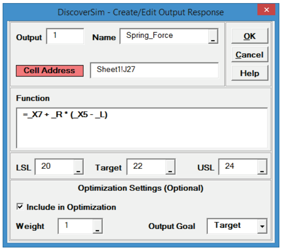The height and width of the screenshot is (251, 282).
Task: Focus the Output number field
Action: pyautogui.click(x=64, y=36)
